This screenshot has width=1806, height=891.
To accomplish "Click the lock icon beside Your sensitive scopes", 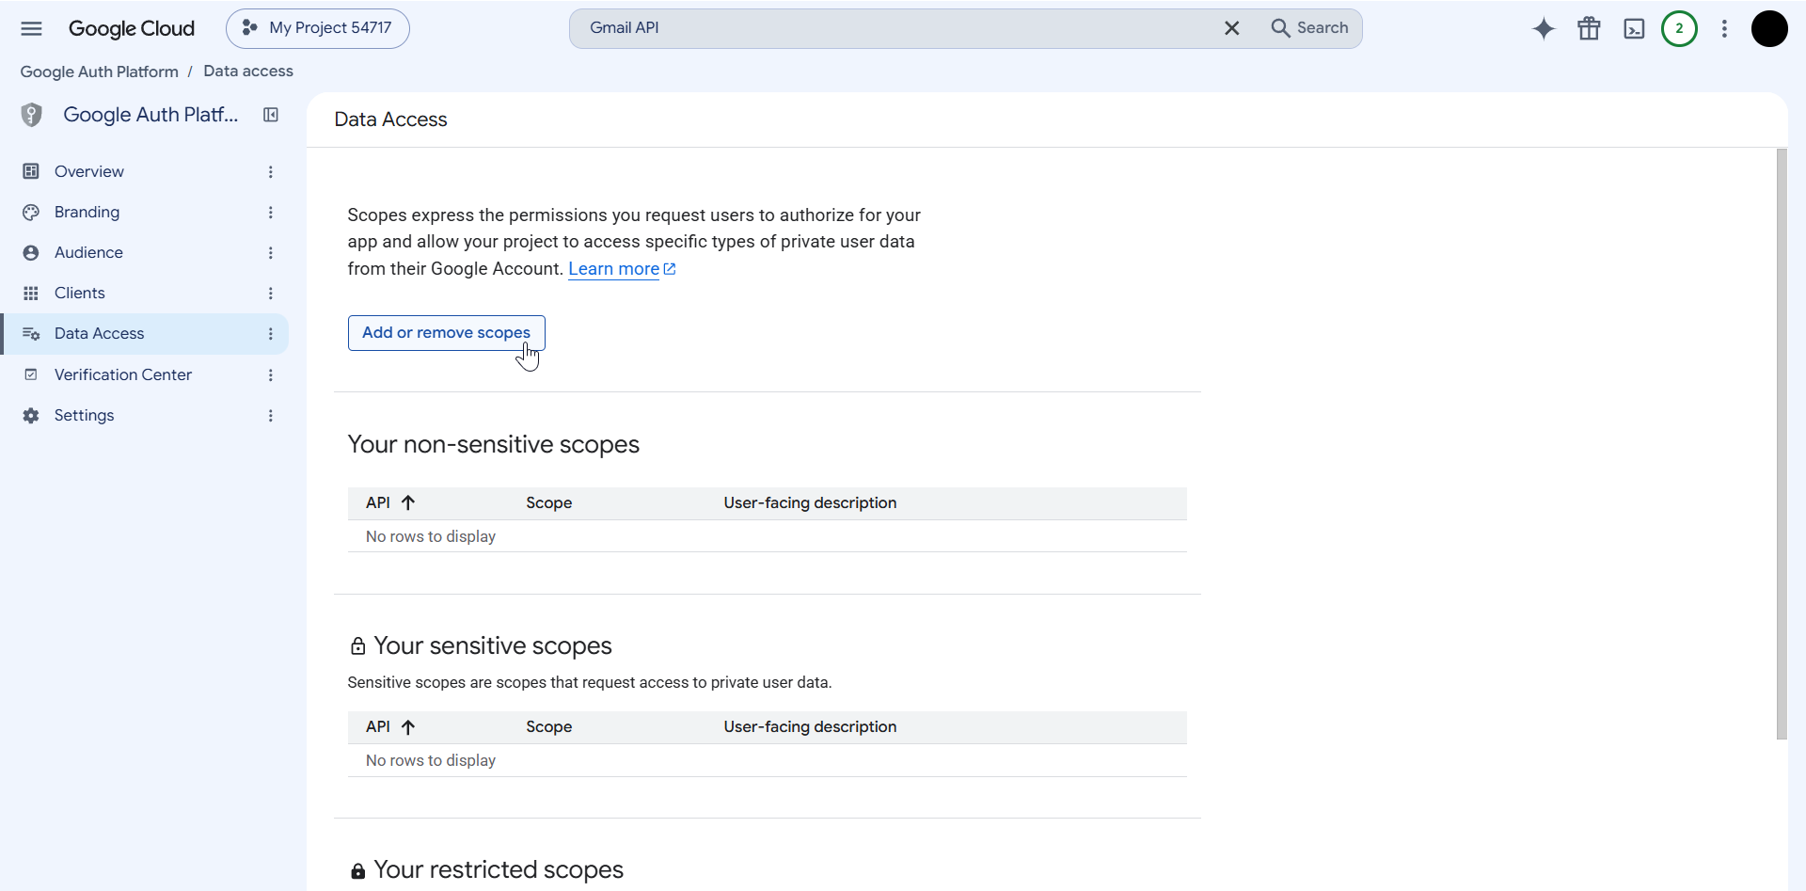I will click(x=357, y=645).
